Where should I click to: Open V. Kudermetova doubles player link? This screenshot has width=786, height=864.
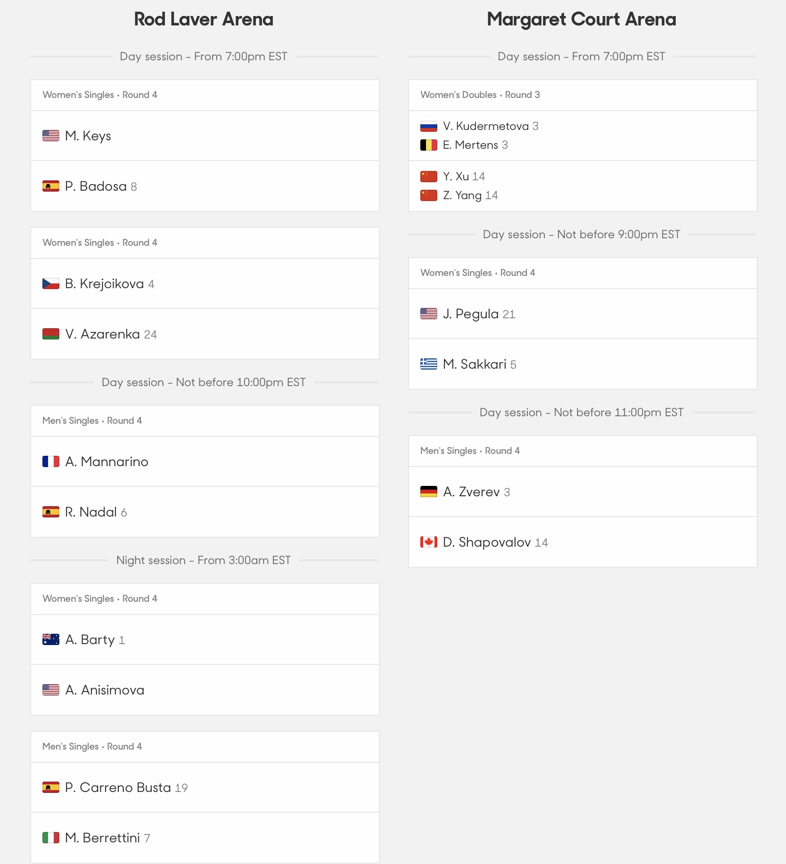(x=486, y=126)
